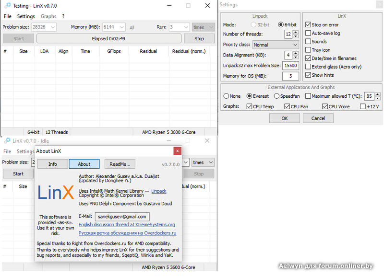Decrease maximum temperature with down arrow

[378, 98]
